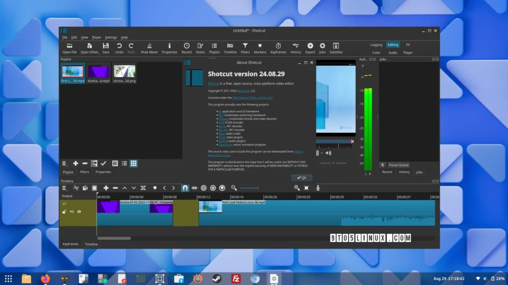
Task: Undo the last action in toolbar
Action: [x=119, y=48]
